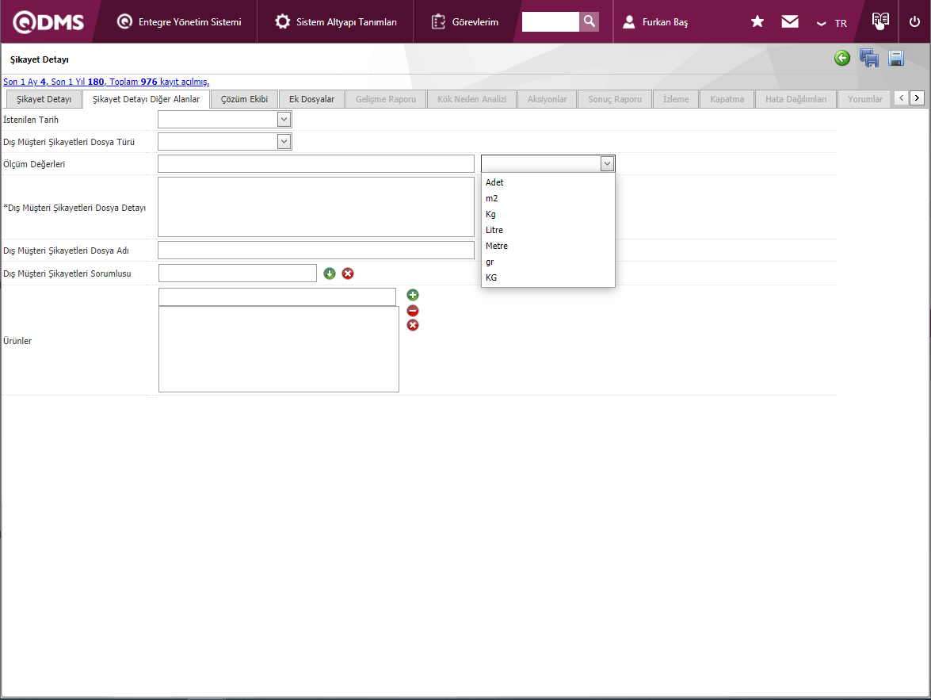Screen dimensions: 931x700
Task: Click the green back arrow icon
Action: [842, 58]
